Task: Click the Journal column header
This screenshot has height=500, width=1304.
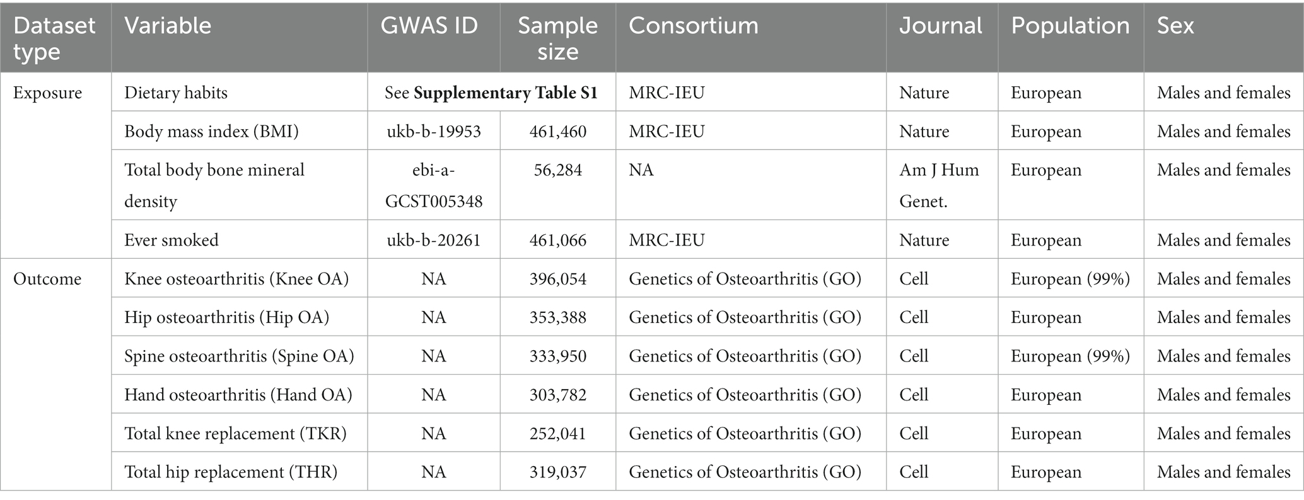Action: pos(942,38)
